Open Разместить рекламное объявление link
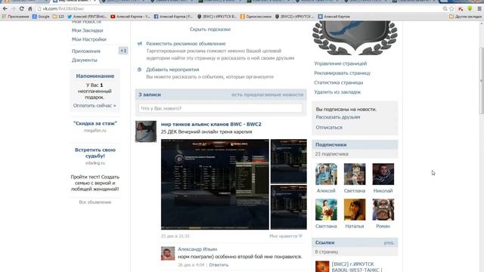Screen dimensions: 484x272 tap(186, 44)
